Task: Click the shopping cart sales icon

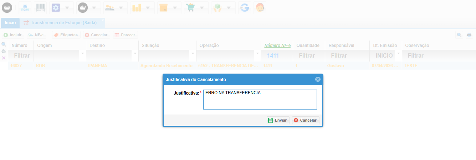Action: point(191,7)
